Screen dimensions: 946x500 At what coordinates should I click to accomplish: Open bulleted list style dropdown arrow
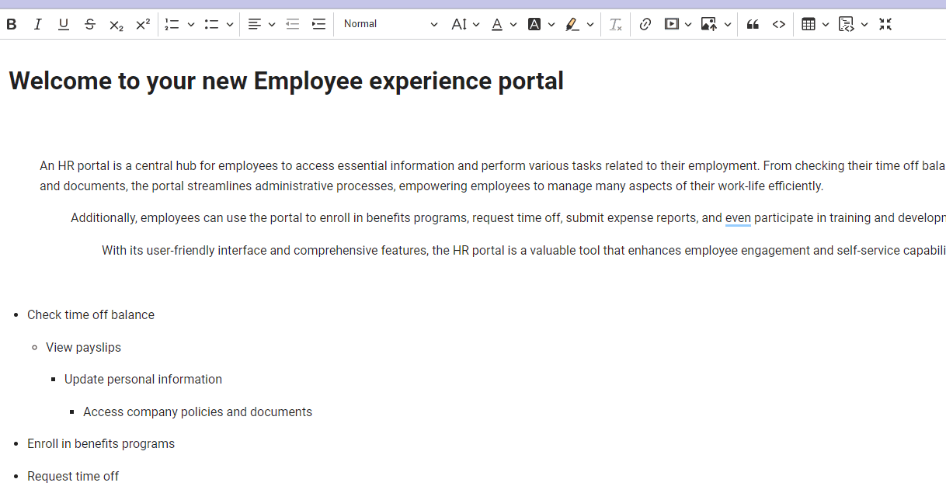point(230,24)
